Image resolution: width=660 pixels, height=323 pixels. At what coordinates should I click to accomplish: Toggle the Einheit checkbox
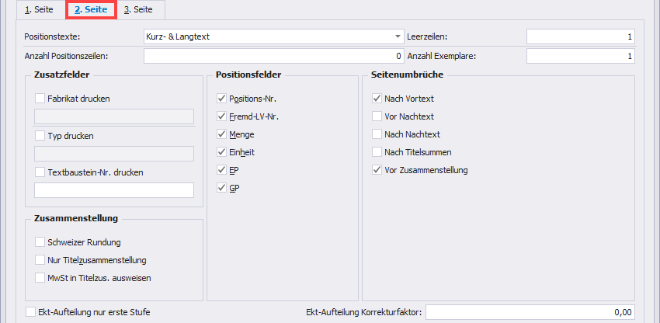coord(223,152)
